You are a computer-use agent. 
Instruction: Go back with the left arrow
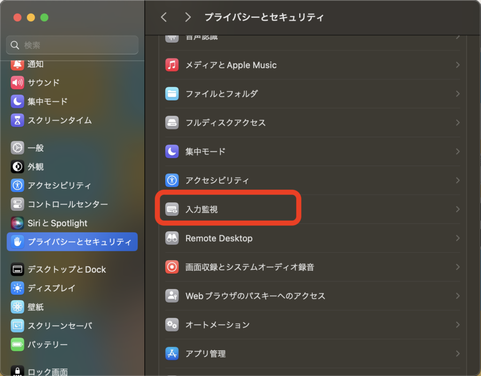point(164,17)
